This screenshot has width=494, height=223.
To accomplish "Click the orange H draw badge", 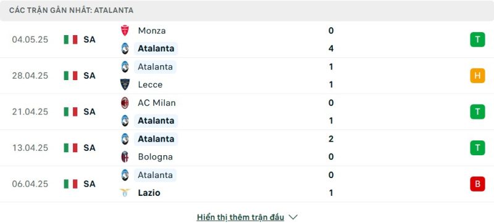I will pos(477,76).
